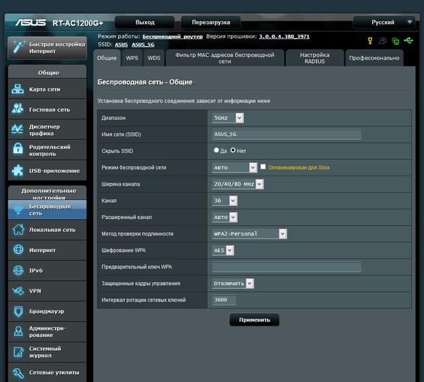The height and width of the screenshot is (382, 424).
Task: Open the 5GHz band dropdown
Action: 228,117
